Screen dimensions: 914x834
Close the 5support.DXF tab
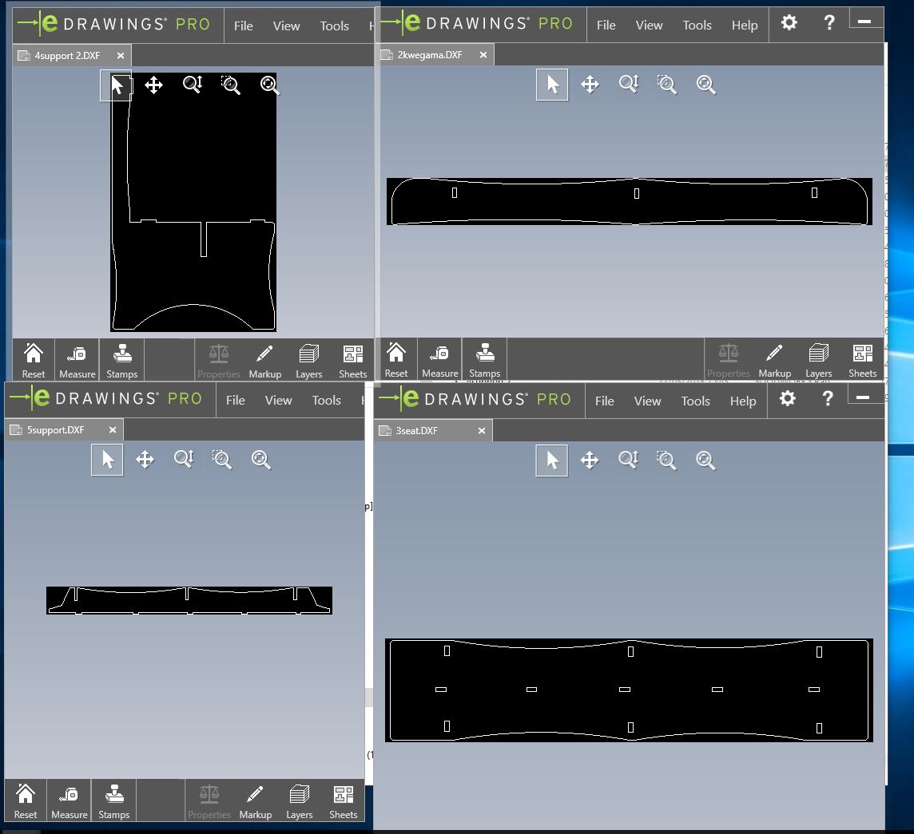pyautogui.click(x=113, y=430)
